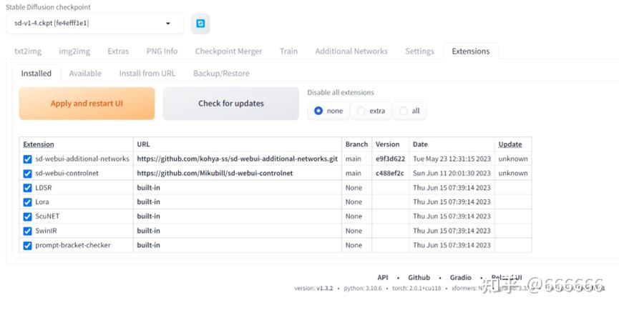This screenshot has width=619, height=310.
Task: Toggle the Lora extension checkbox
Action: pyautogui.click(x=27, y=202)
